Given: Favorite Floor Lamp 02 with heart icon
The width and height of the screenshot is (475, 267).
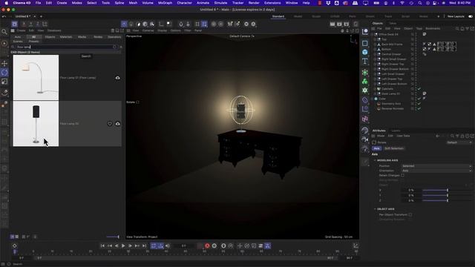Looking at the screenshot, I should click(110, 124).
